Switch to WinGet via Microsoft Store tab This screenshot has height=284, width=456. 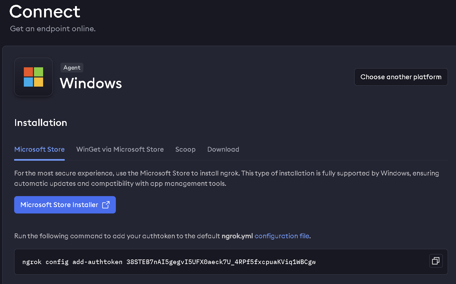(x=120, y=149)
